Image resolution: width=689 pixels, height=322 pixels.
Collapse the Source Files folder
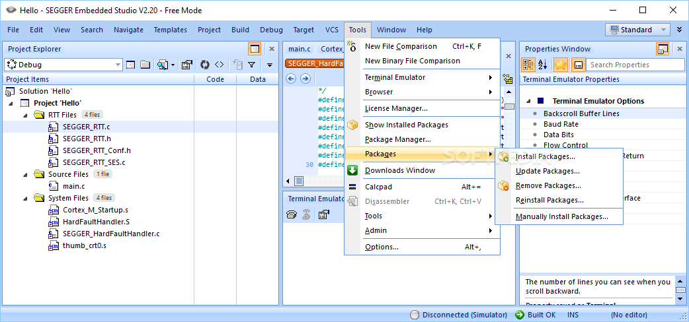(x=25, y=175)
